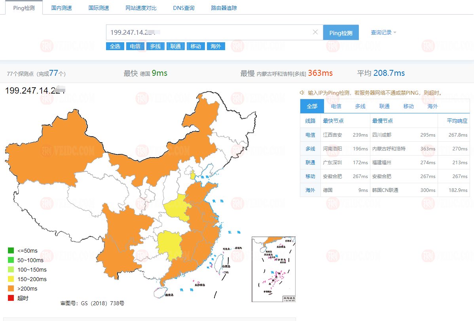Screen dimensions: 474x321
Task: Open the 查询记录 dropdown
Action: (x=380, y=32)
